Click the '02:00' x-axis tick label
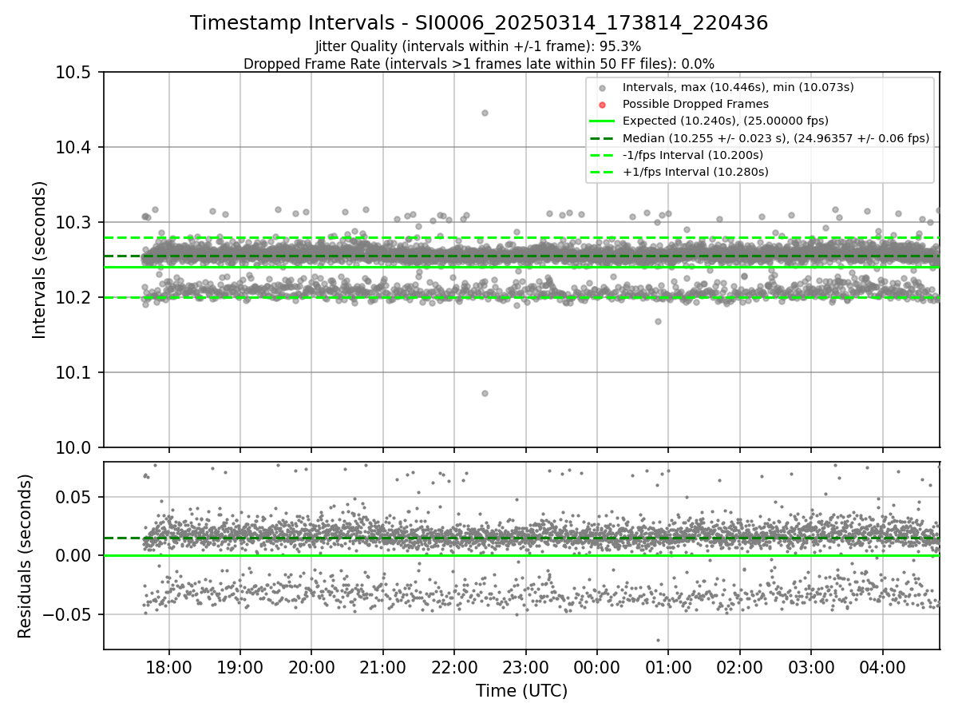The image size is (958, 719). coord(739,668)
